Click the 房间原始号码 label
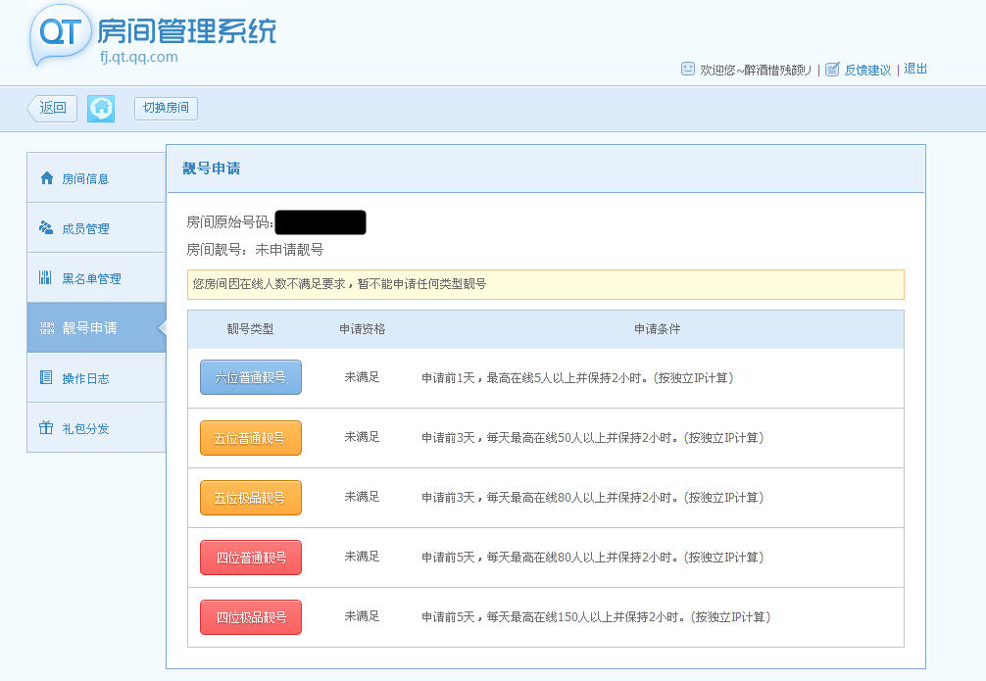Image resolution: width=986 pixels, height=681 pixels. click(x=229, y=222)
